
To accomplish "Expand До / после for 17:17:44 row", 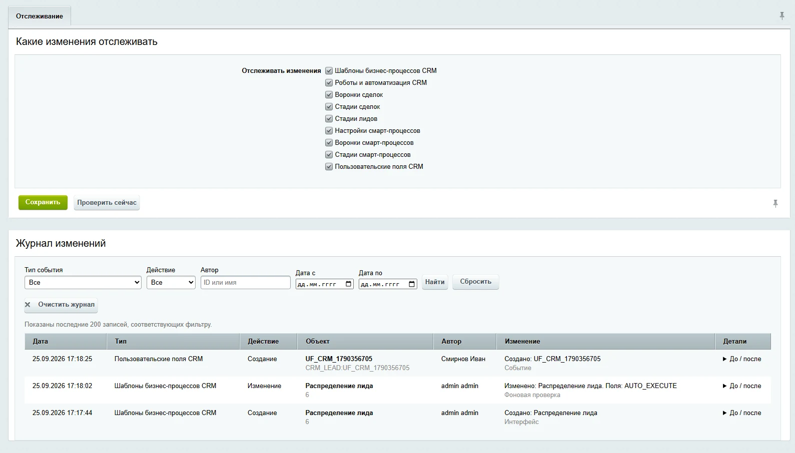I will (x=742, y=413).
